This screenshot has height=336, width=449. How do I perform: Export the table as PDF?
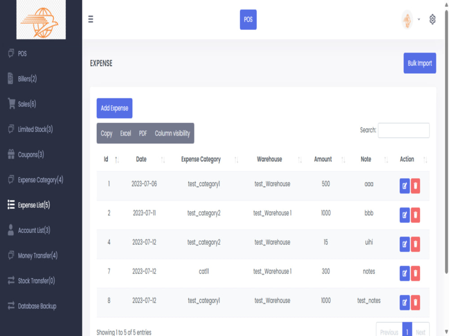143,134
